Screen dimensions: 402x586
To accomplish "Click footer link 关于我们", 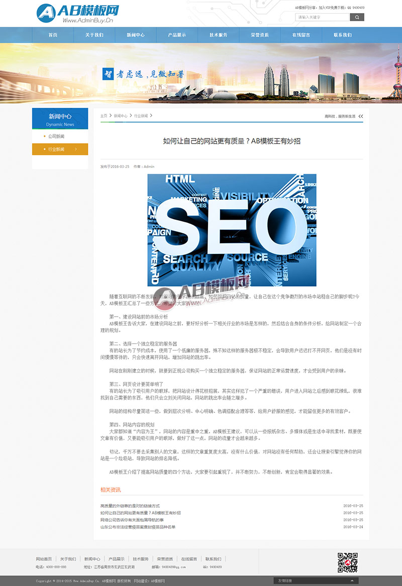I will 68,559.
